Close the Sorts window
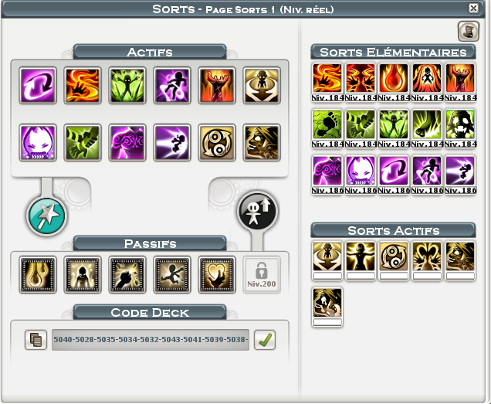 [x=473, y=8]
